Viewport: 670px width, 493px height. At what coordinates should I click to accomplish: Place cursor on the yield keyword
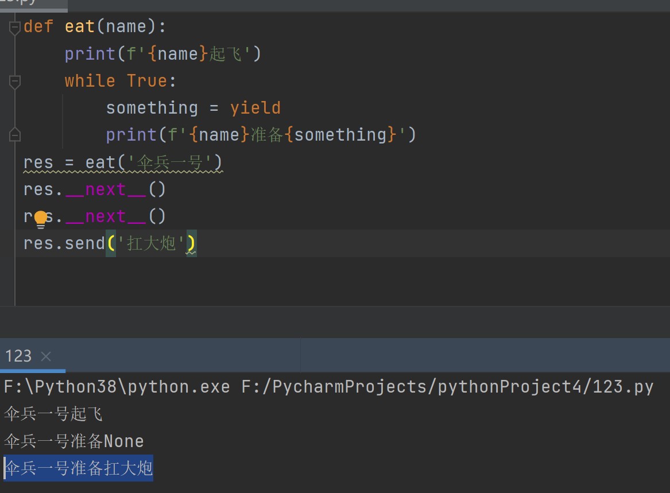[255, 108]
